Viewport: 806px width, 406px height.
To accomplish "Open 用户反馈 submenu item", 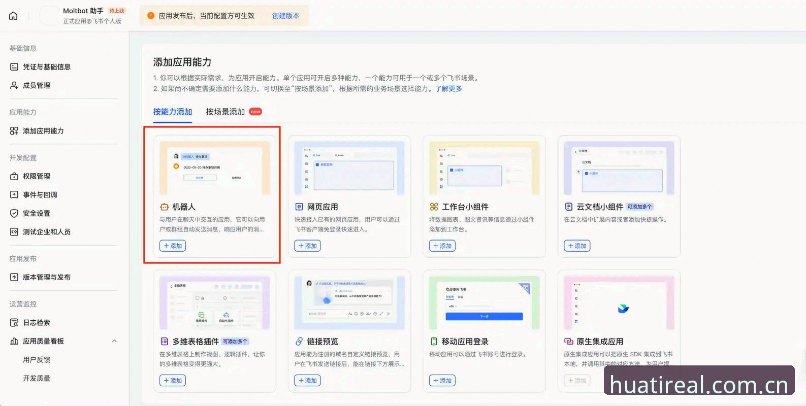I will (37, 360).
